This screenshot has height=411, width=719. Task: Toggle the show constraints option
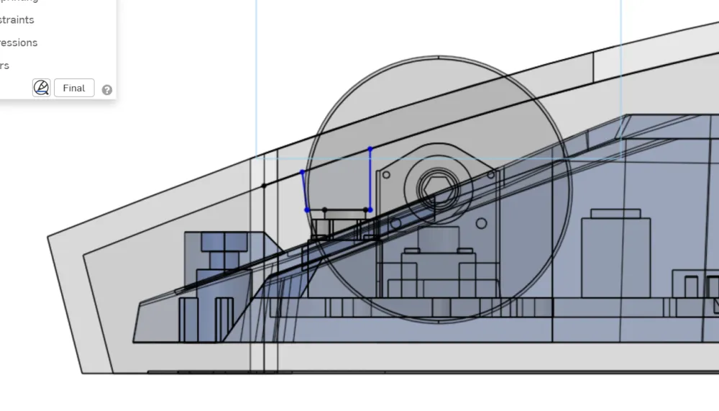coord(17,20)
